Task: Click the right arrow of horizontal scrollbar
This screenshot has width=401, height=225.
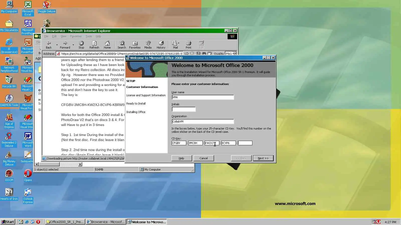Action: [80, 164]
